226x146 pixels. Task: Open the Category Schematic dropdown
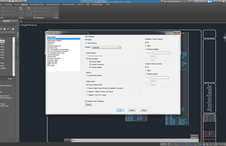pyautogui.click(x=107, y=48)
